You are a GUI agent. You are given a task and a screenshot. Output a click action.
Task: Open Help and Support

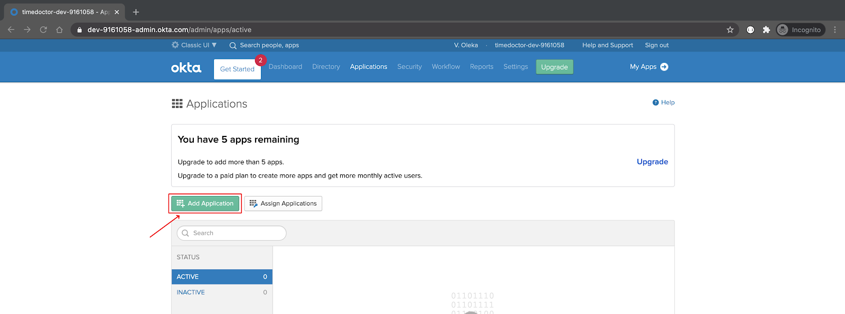pyautogui.click(x=607, y=45)
